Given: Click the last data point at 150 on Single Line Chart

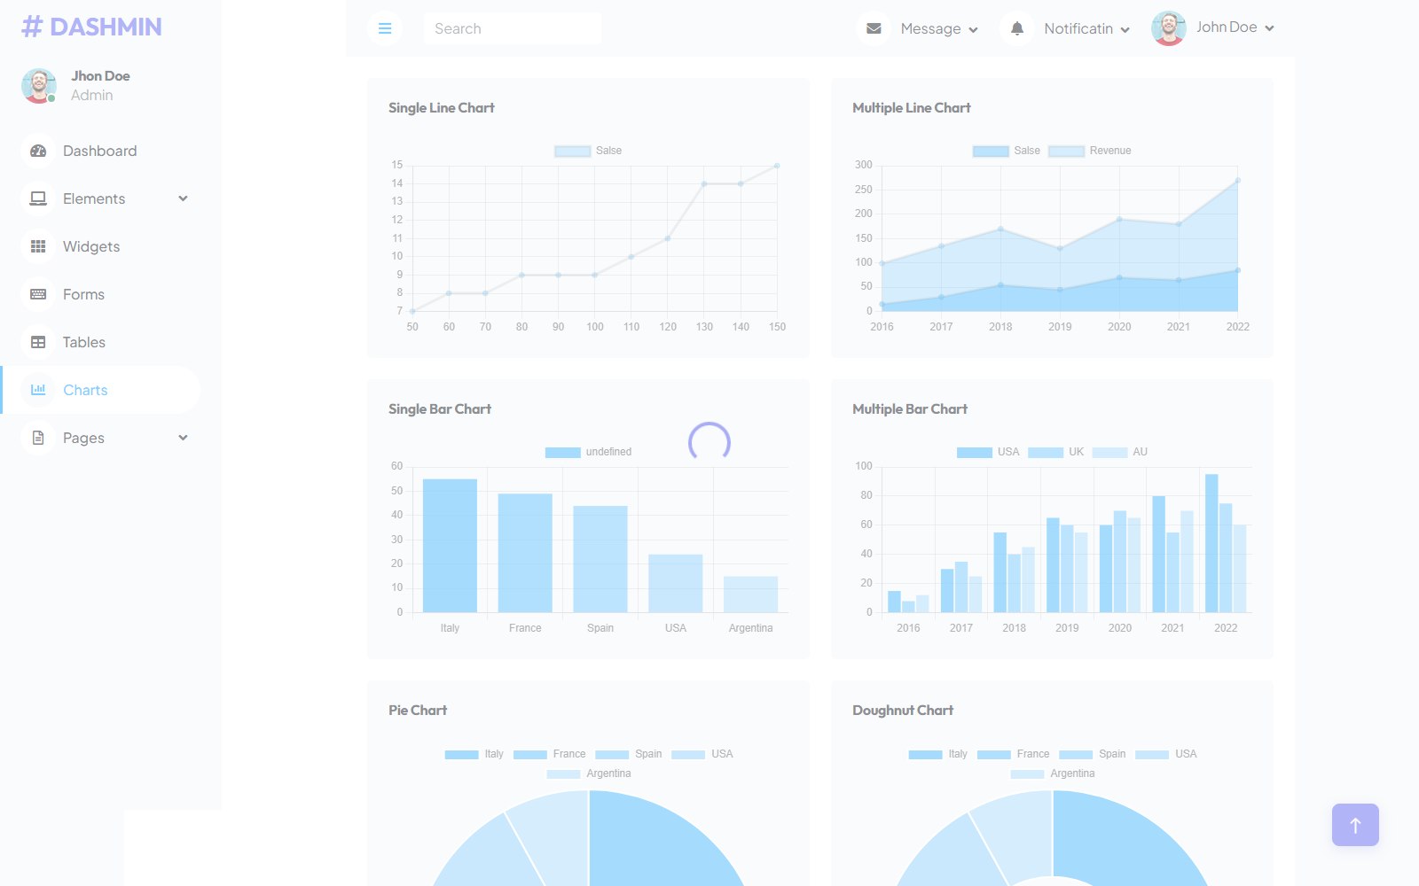Looking at the screenshot, I should coord(777,166).
